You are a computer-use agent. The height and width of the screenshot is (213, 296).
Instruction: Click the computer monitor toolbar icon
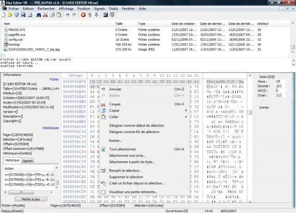17,15
